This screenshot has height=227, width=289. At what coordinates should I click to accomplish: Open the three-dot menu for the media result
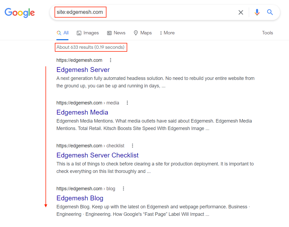127,103
